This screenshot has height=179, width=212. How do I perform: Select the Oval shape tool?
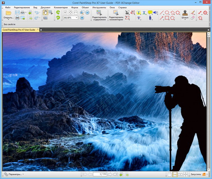click(x=167, y=13)
